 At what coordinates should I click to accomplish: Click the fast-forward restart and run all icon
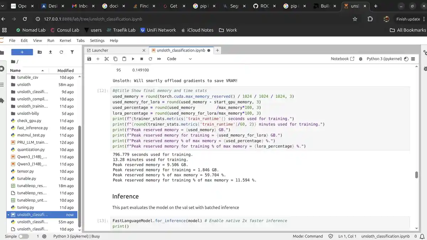(x=159, y=59)
